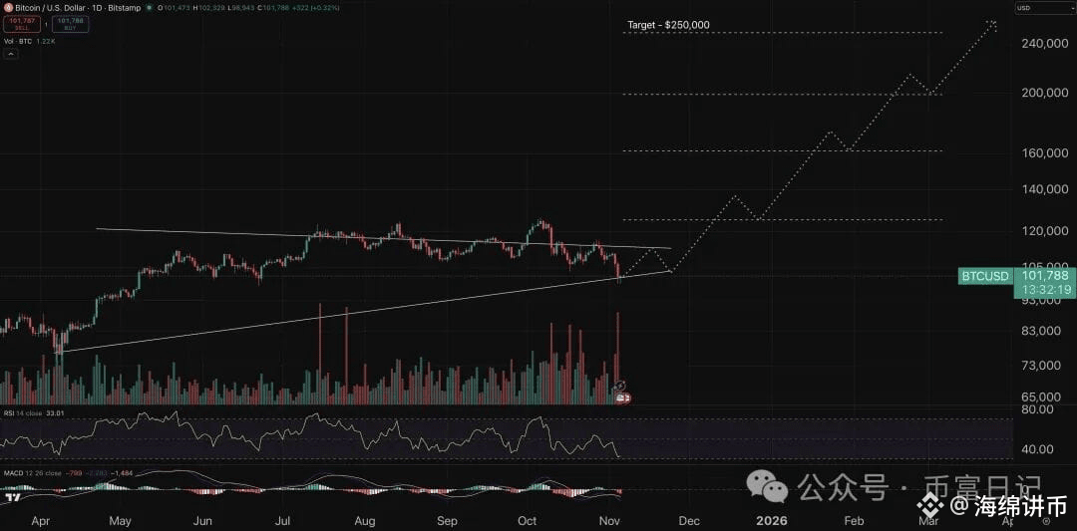Click the 120,000 price axis label

pos(1045,232)
